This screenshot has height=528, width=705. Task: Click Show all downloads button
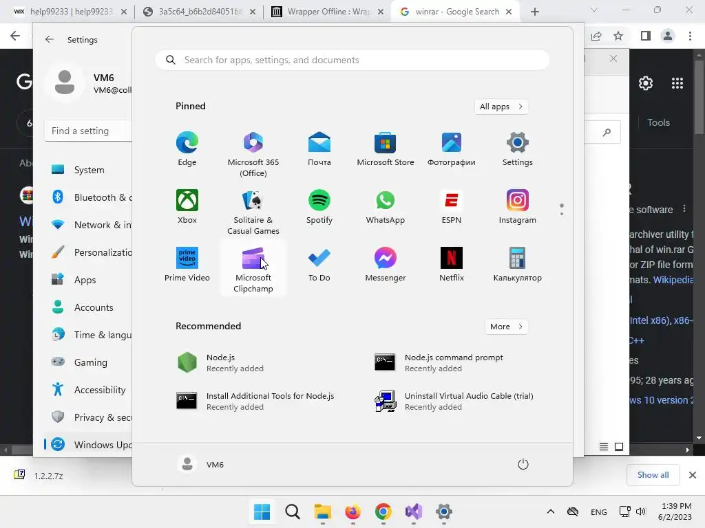[653, 475]
